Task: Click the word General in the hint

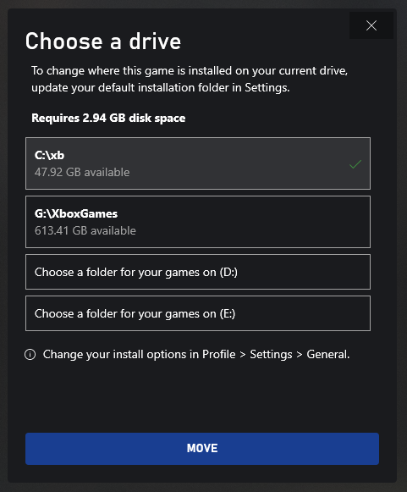Action: (327, 355)
